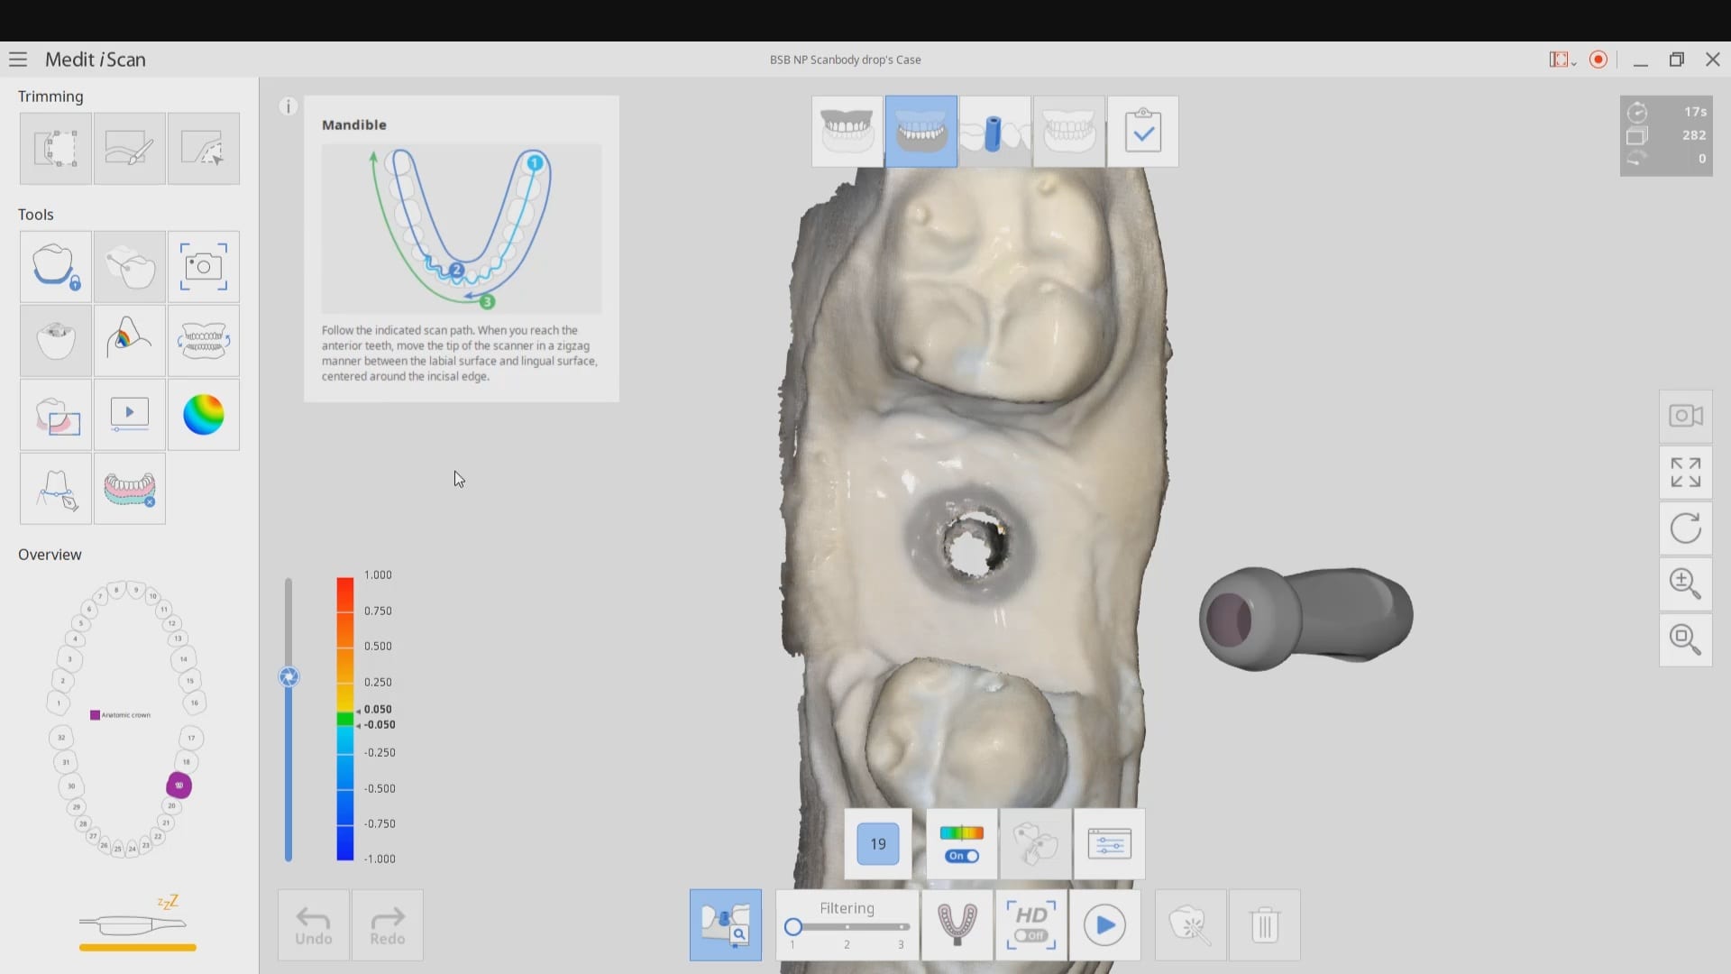Select tooth 3 in the Overview chart

[69, 659]
